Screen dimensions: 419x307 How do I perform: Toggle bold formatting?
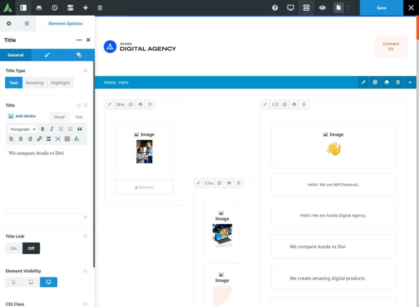pyautogui.click(x=43, y=129)
